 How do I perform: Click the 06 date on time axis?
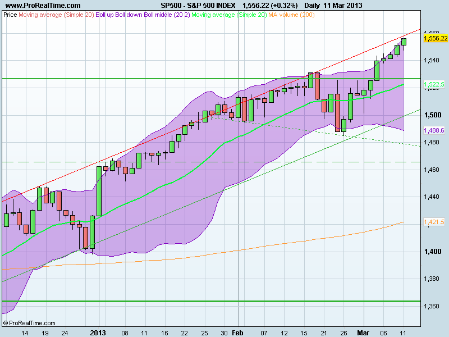pyautogui.click(x=383, y=333)
